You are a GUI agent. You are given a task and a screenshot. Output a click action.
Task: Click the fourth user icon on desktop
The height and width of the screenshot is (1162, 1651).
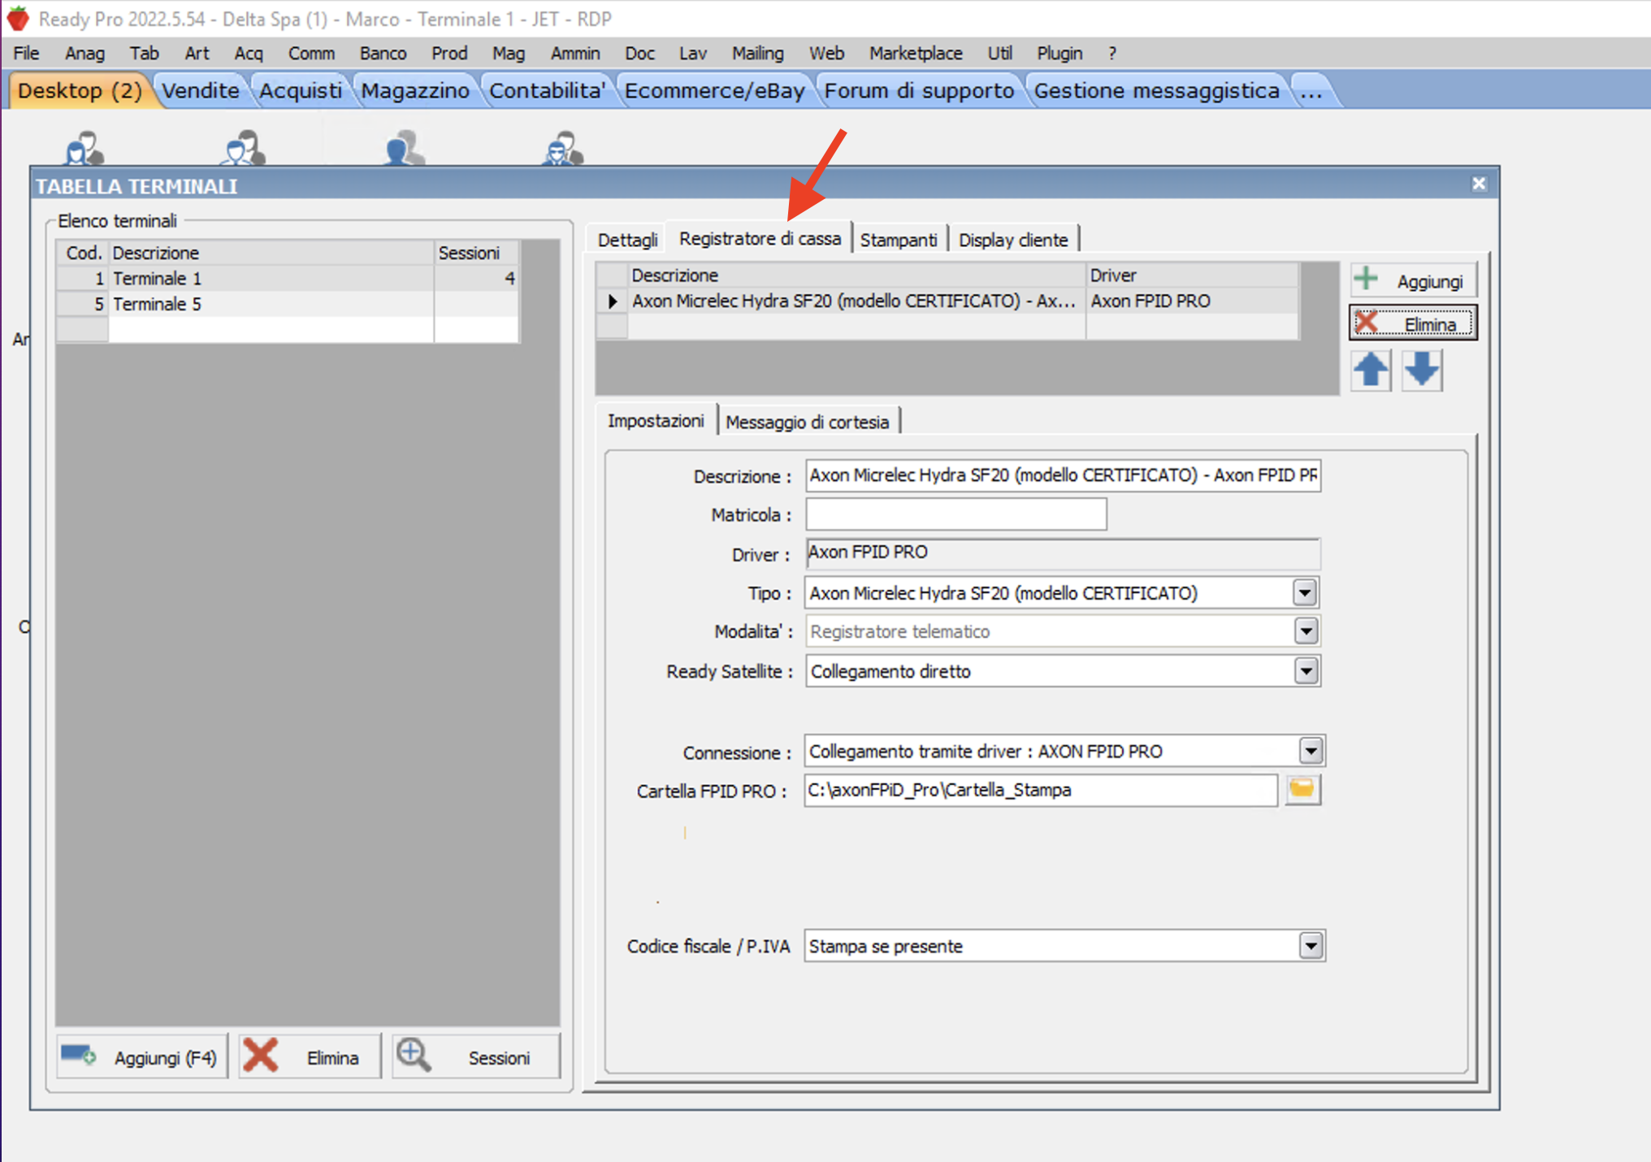click(563, 148)
